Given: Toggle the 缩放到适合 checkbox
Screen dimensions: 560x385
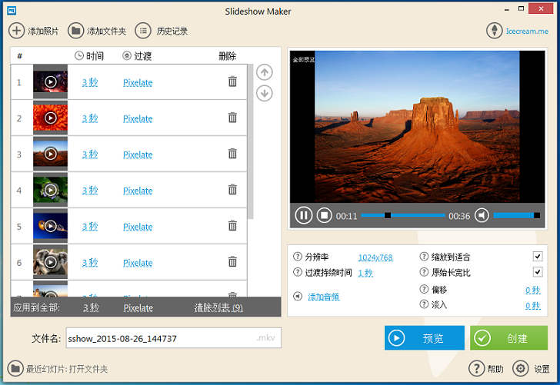Looking at the screenshot, I should point(538,257).
